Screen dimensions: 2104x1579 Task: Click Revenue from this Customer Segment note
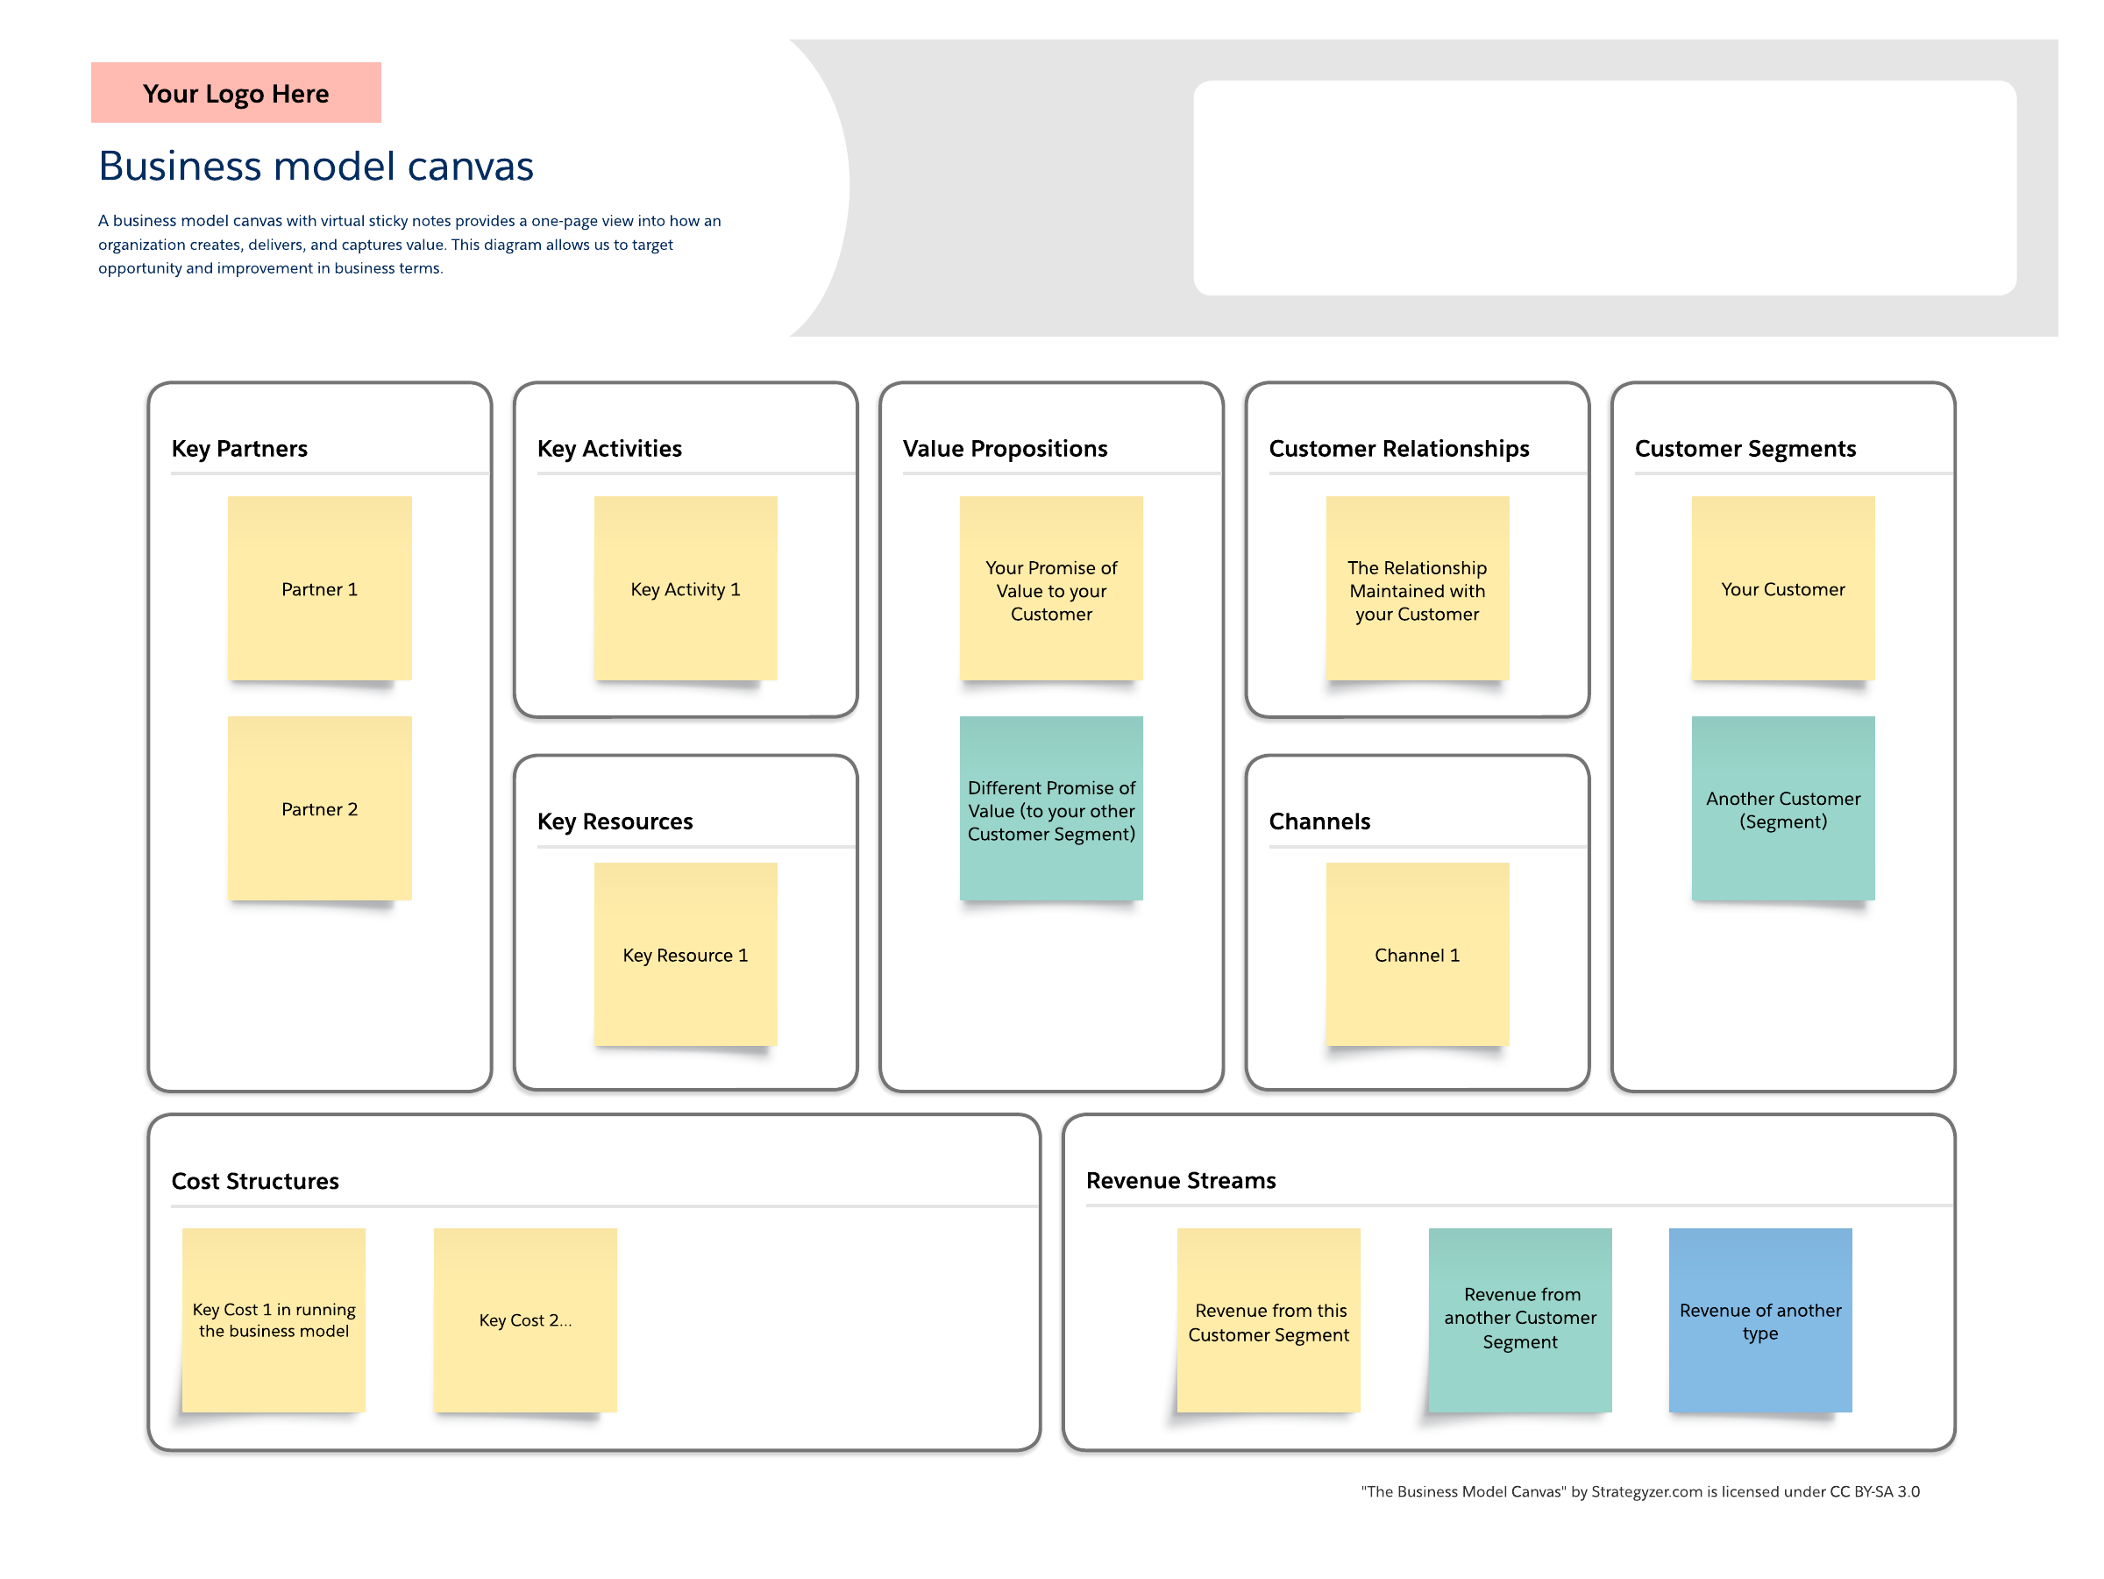(1268, 1319)
